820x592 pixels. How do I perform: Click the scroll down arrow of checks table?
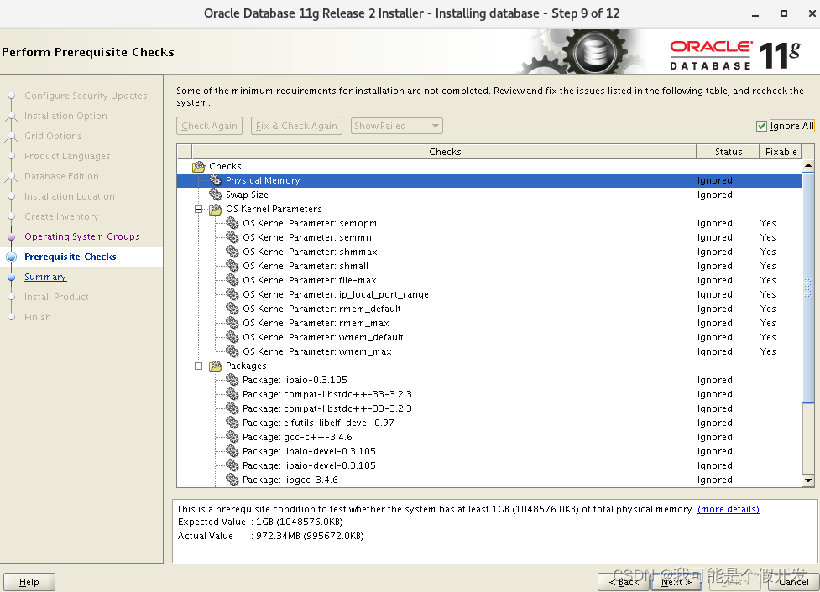tap(808, 480)
